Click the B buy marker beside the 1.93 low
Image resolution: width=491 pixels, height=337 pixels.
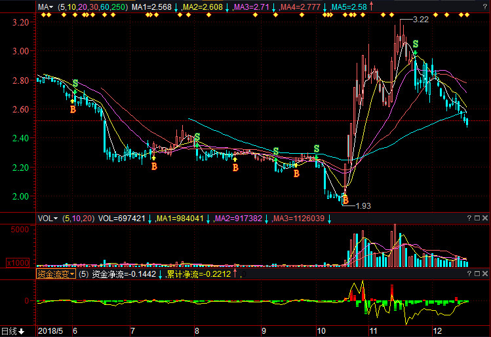[345, 200]
